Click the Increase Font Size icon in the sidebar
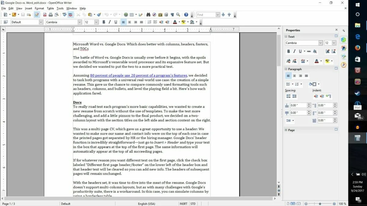This screenshot has width=367, height=206. point(328,51)
